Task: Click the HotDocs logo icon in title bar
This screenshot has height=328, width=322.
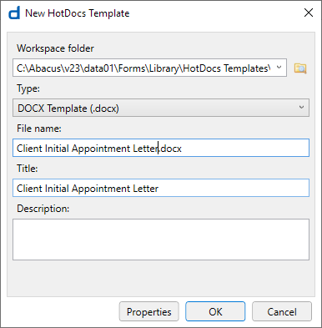Action: coord(14,13)
